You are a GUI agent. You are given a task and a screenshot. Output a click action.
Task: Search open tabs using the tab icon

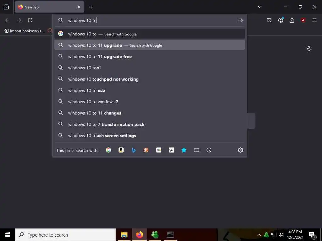[x=197, y=150]
